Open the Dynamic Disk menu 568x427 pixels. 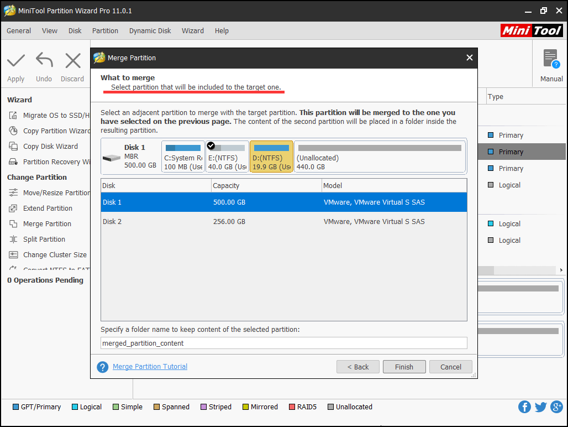[x=150, y=31]
